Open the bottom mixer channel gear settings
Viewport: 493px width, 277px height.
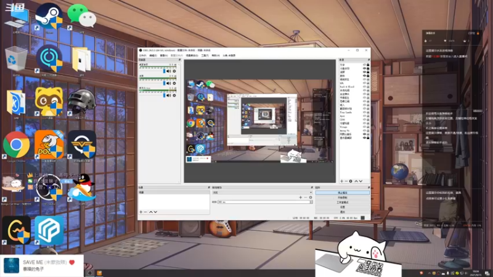coord(174,95)
